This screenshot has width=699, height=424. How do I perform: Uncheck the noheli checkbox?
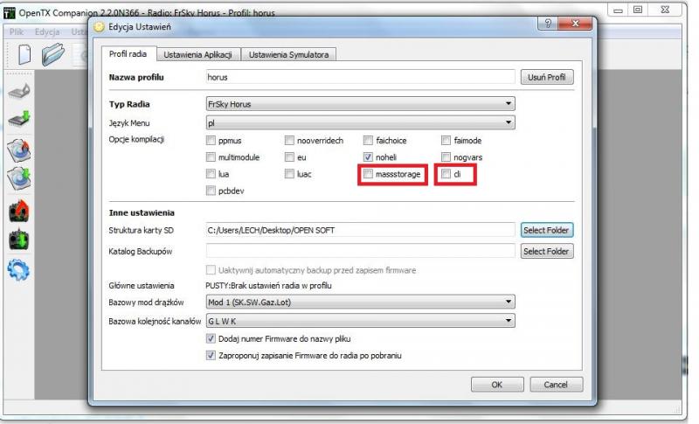click(368, 157)
